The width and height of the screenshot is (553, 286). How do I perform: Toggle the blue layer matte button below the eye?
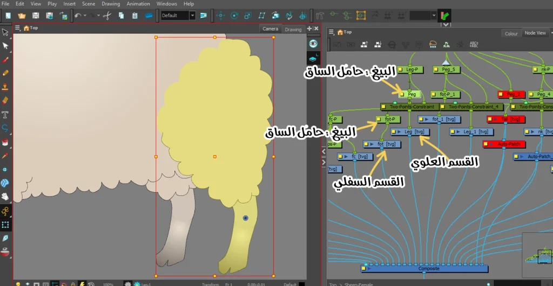313,58
